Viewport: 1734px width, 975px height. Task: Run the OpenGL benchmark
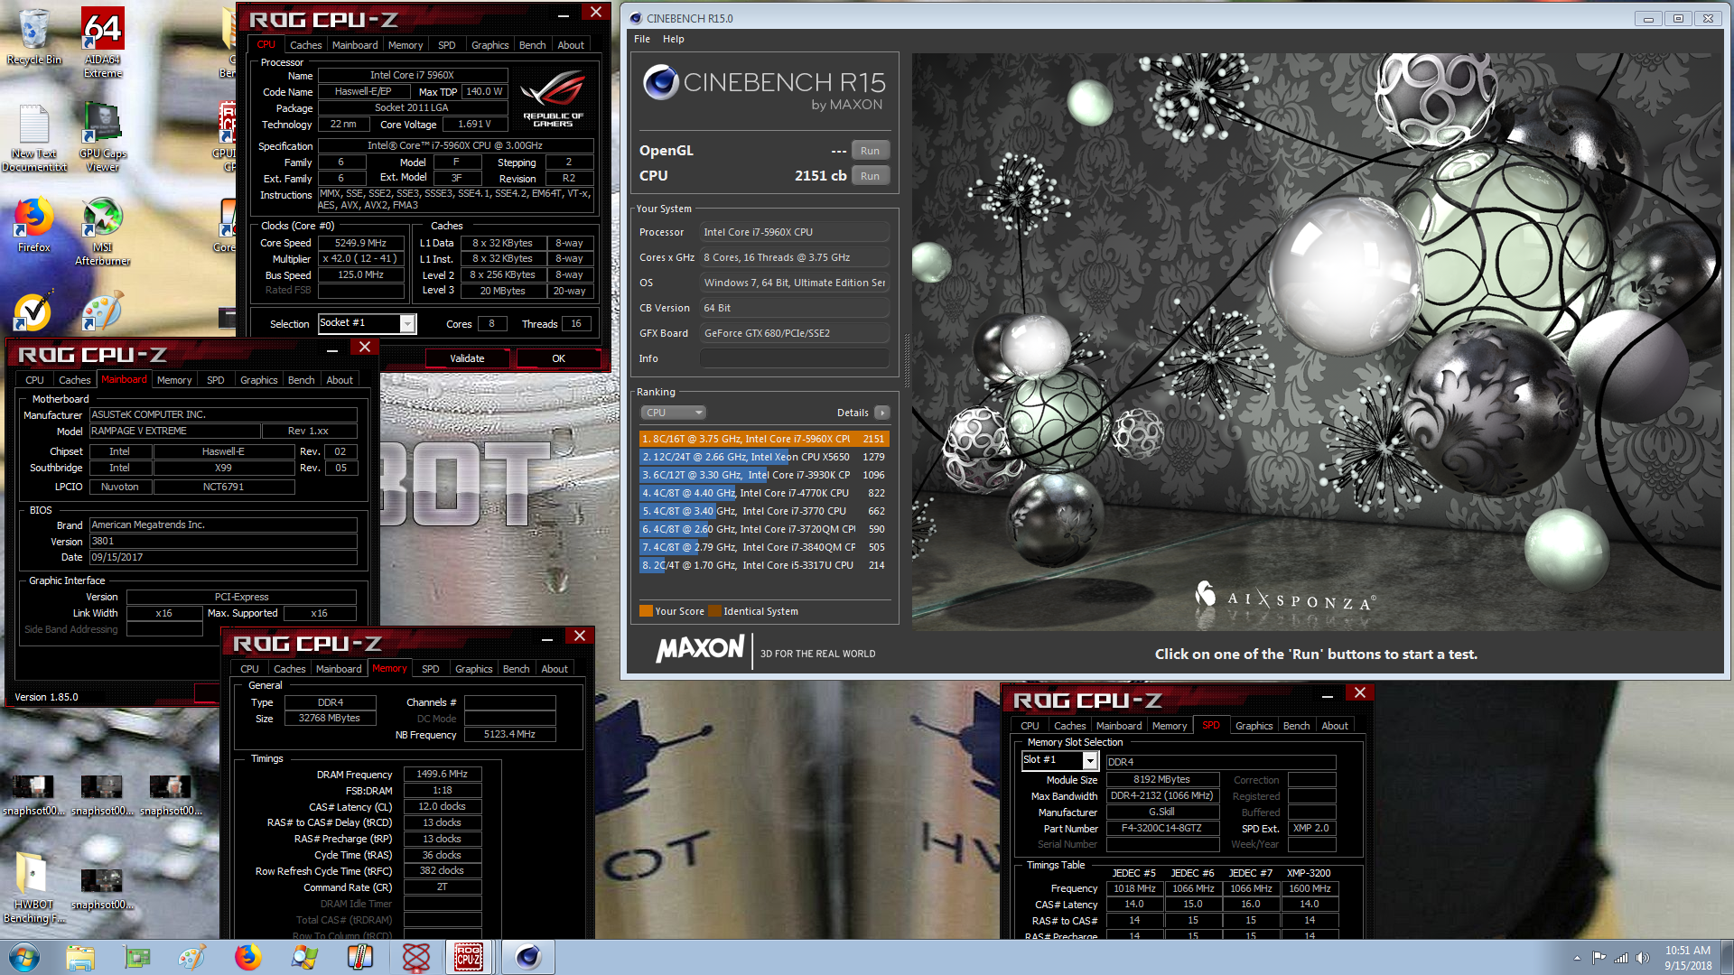tap(870, 151)
